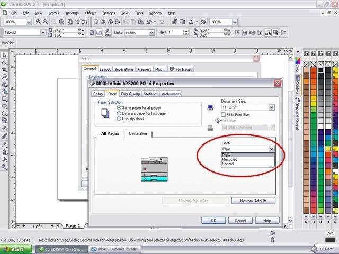Select the Fill tool in toolbox
This screenshot has height=254, width=339.
(4, 159)
